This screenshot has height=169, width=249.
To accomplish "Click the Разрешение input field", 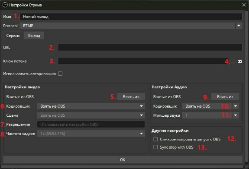I will [91, 124].
